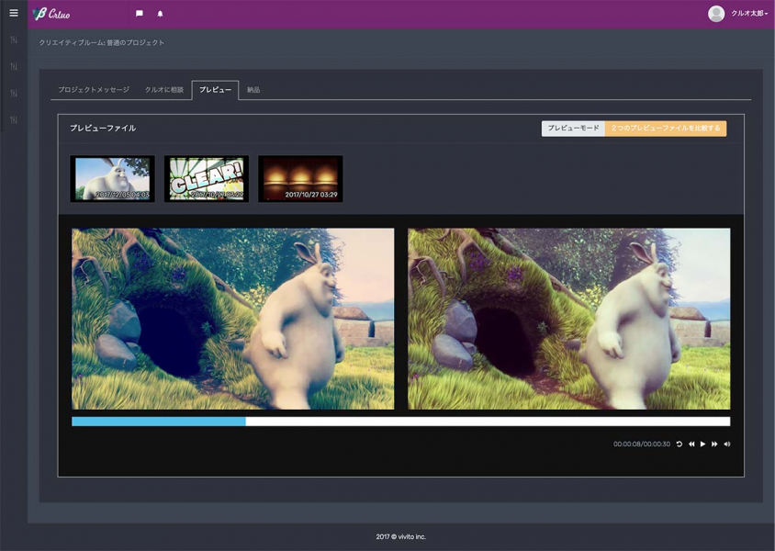Mute the video with the speaker icon

tap(727, 444)
